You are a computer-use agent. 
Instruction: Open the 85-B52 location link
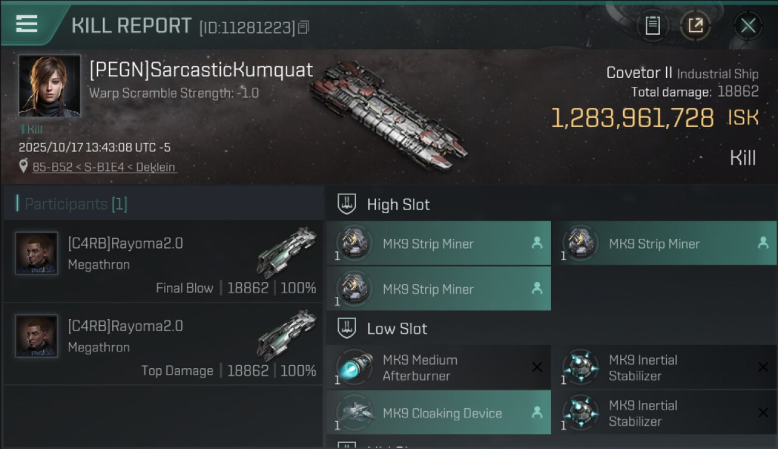coord(104,167)
